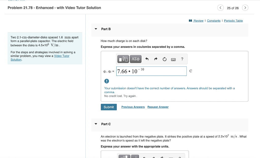The image size is (260, 158).
Task: Open the Constants link
Action: (214, 21)
